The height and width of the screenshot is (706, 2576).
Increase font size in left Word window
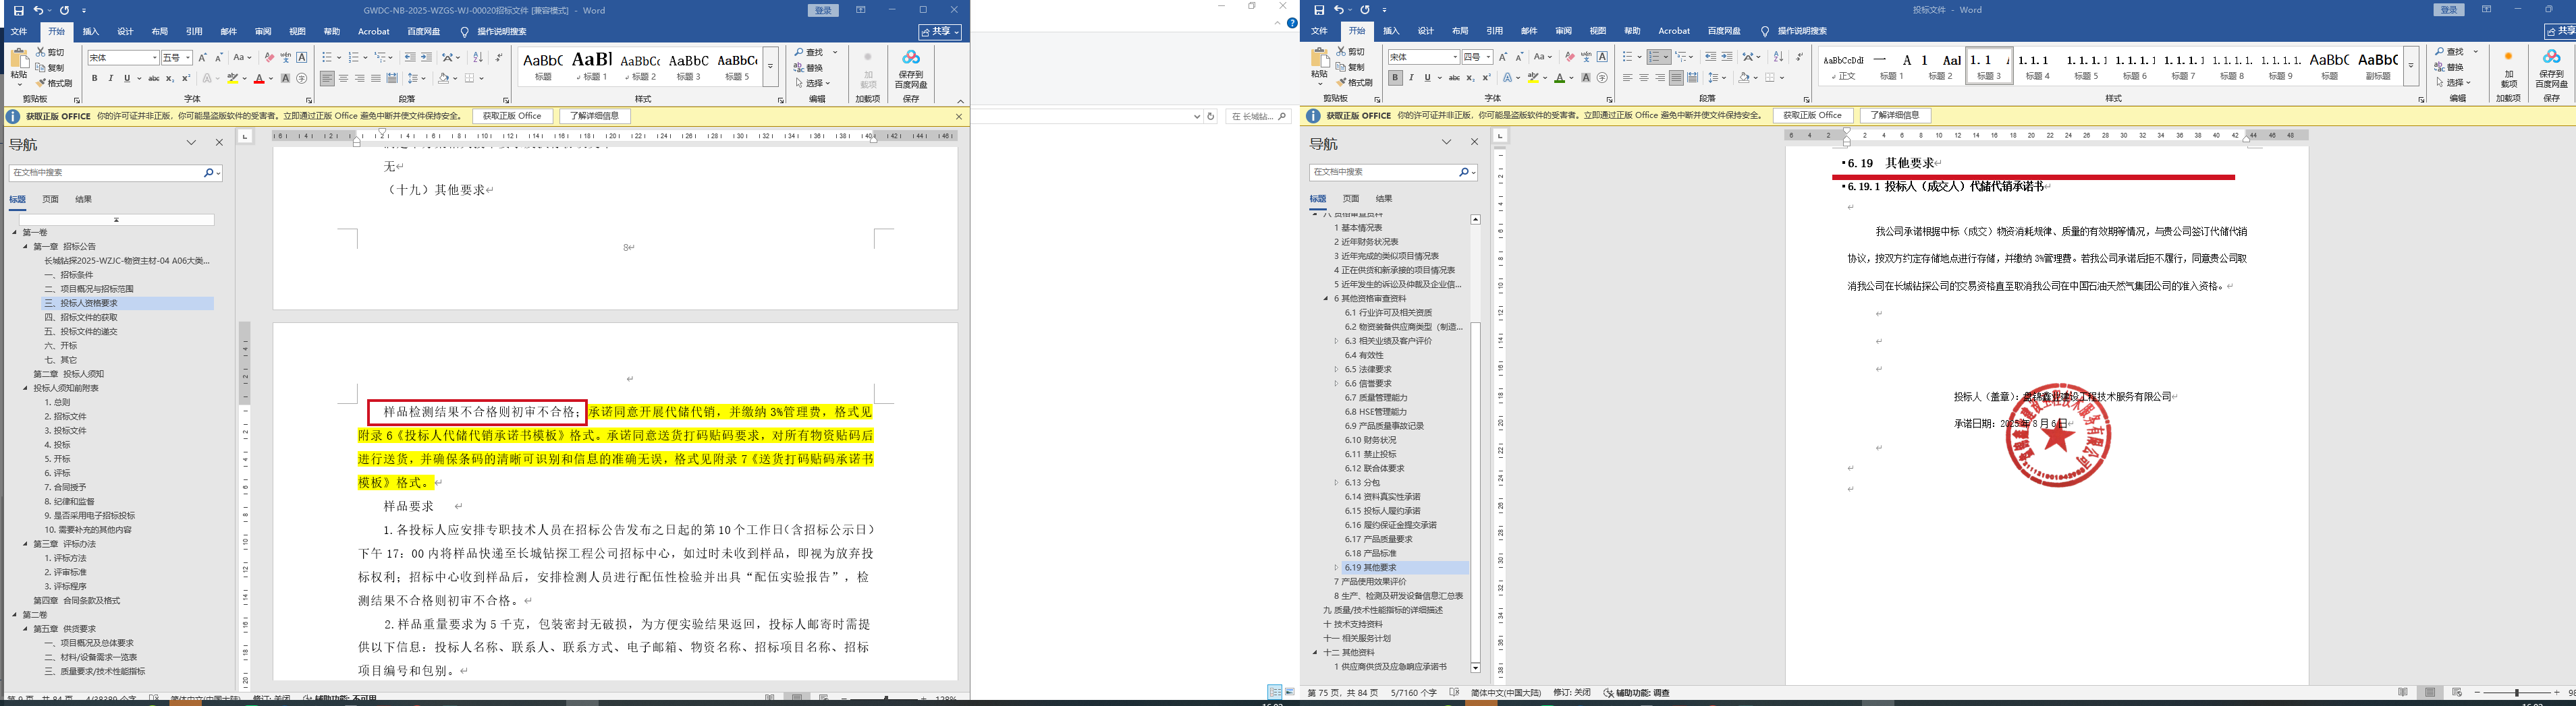tap(203, 58)
